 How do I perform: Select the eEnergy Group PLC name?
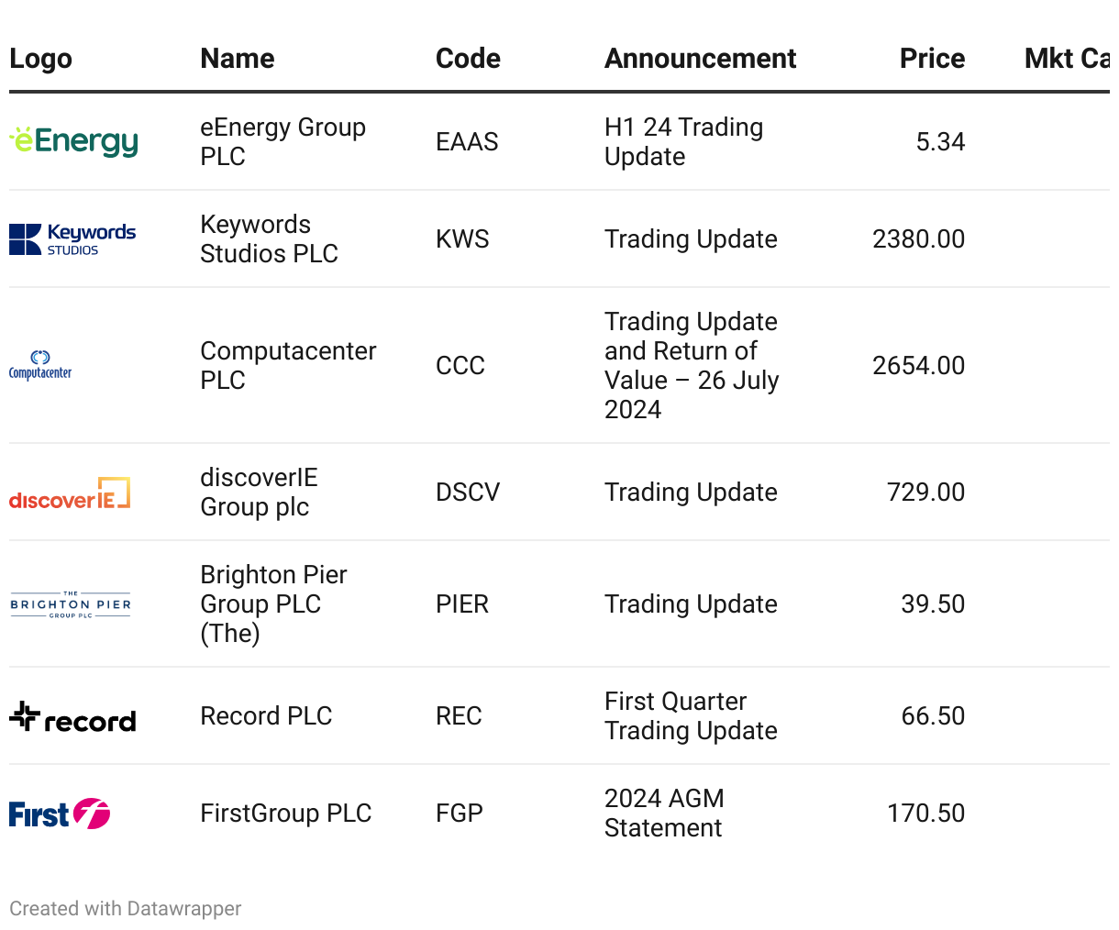click(283, 141)
